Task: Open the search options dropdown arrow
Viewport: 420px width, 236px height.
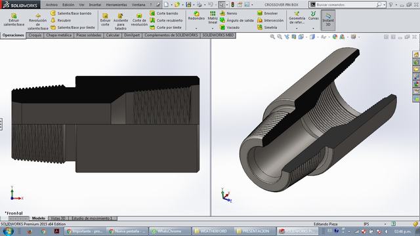Action: coord(385,5)
